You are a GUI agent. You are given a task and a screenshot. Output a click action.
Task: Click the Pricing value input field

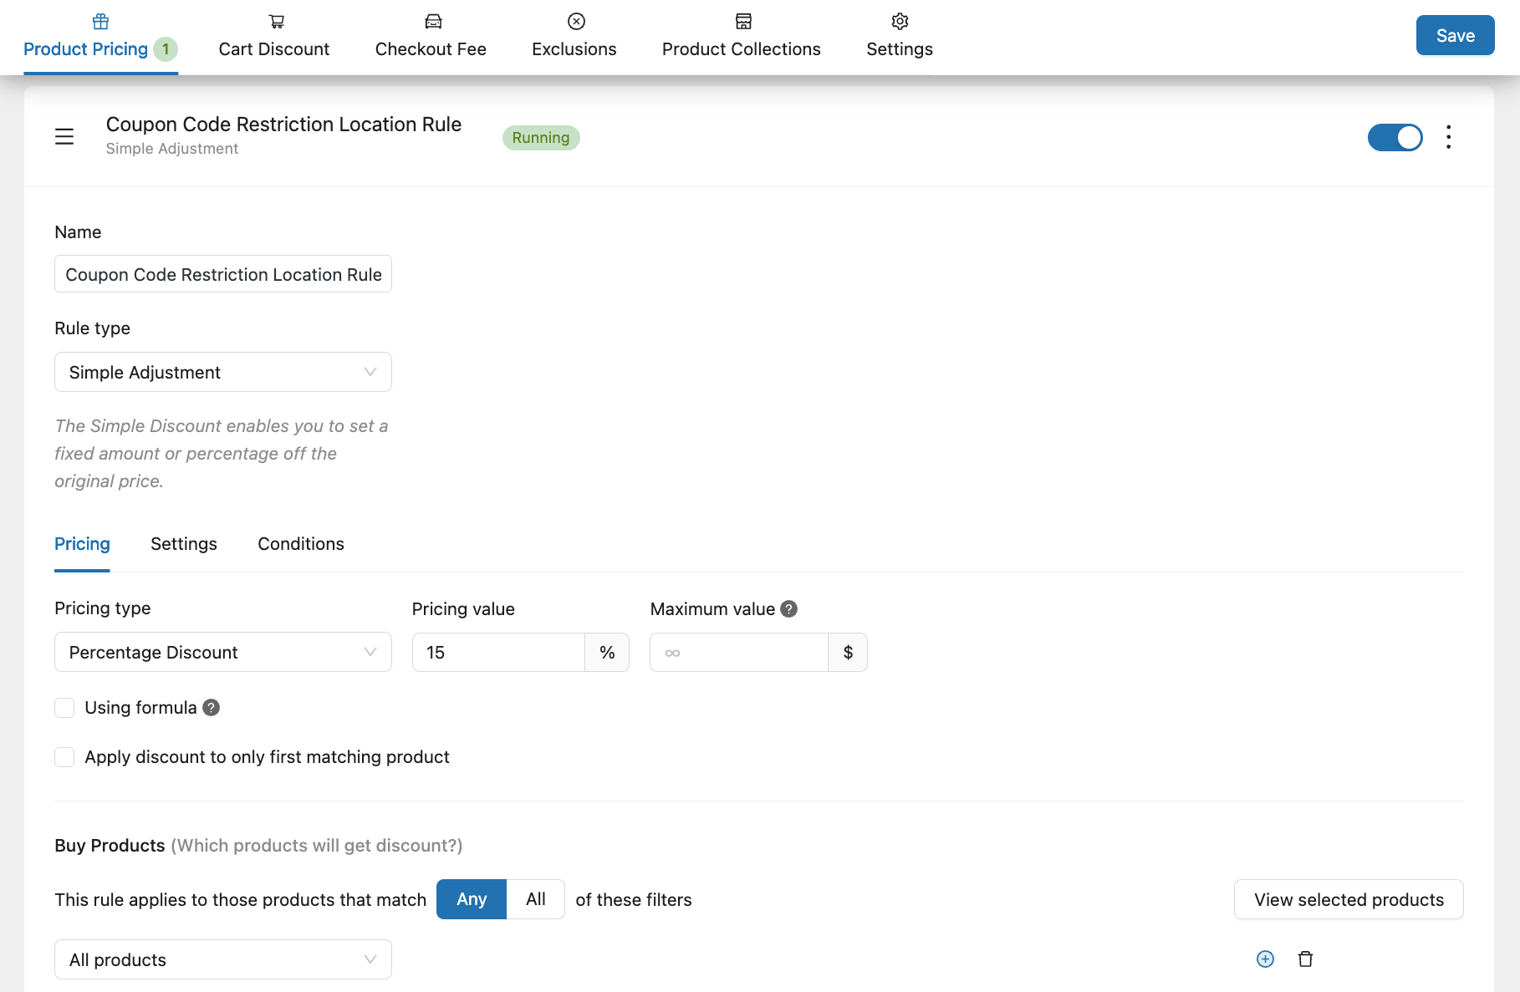coord(498,652)
